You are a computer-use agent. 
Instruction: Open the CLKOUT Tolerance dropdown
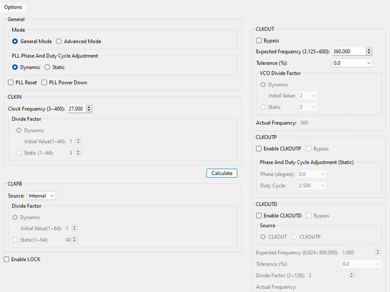click(x=352, y=63)
